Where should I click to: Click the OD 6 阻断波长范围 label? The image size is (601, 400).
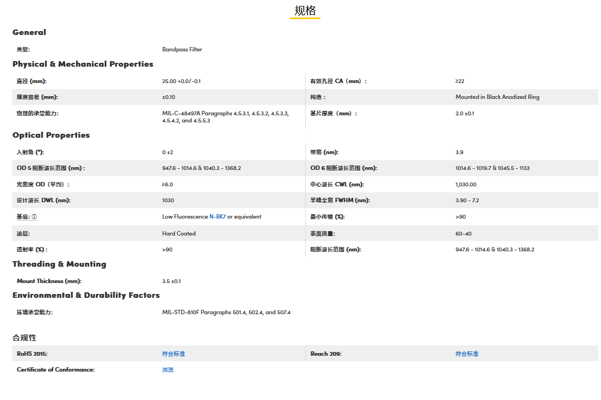click(x=343, y=168)
